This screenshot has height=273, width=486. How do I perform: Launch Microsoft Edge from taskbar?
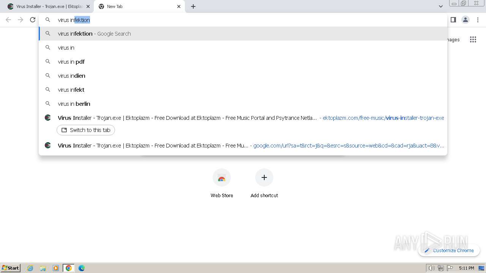click(x=81, y=268)
